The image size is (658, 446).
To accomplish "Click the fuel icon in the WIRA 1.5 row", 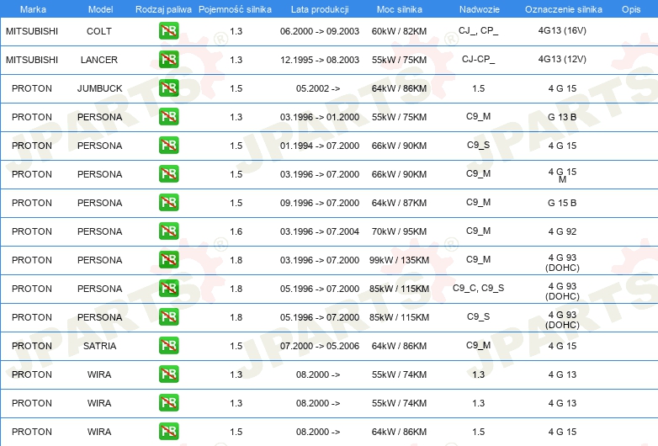I will 168,431.
